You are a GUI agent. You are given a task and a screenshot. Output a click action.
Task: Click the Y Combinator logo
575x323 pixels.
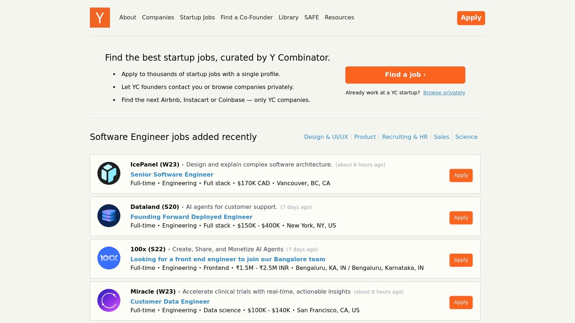(x=100, y=18)
